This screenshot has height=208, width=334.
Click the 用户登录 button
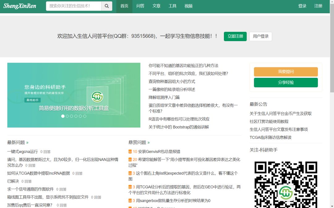pyautogui.click(x=261, y=36)
